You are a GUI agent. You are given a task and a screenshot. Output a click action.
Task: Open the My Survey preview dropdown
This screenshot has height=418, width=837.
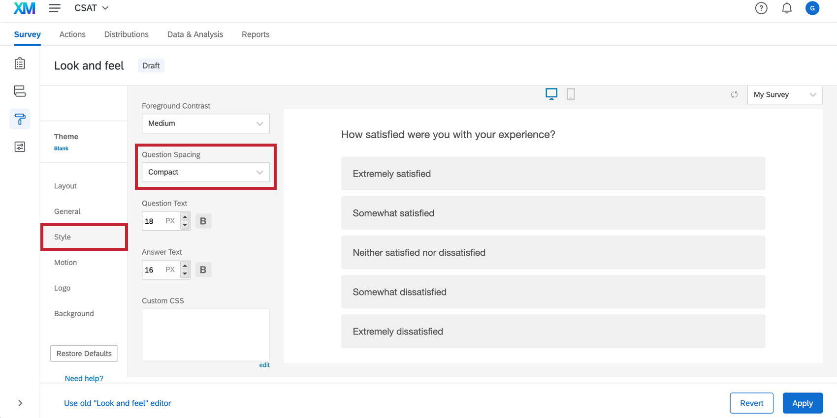click(784, 94)
